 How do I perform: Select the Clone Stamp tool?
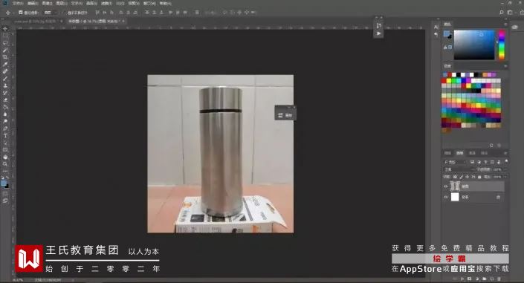[x=5, y=86]
